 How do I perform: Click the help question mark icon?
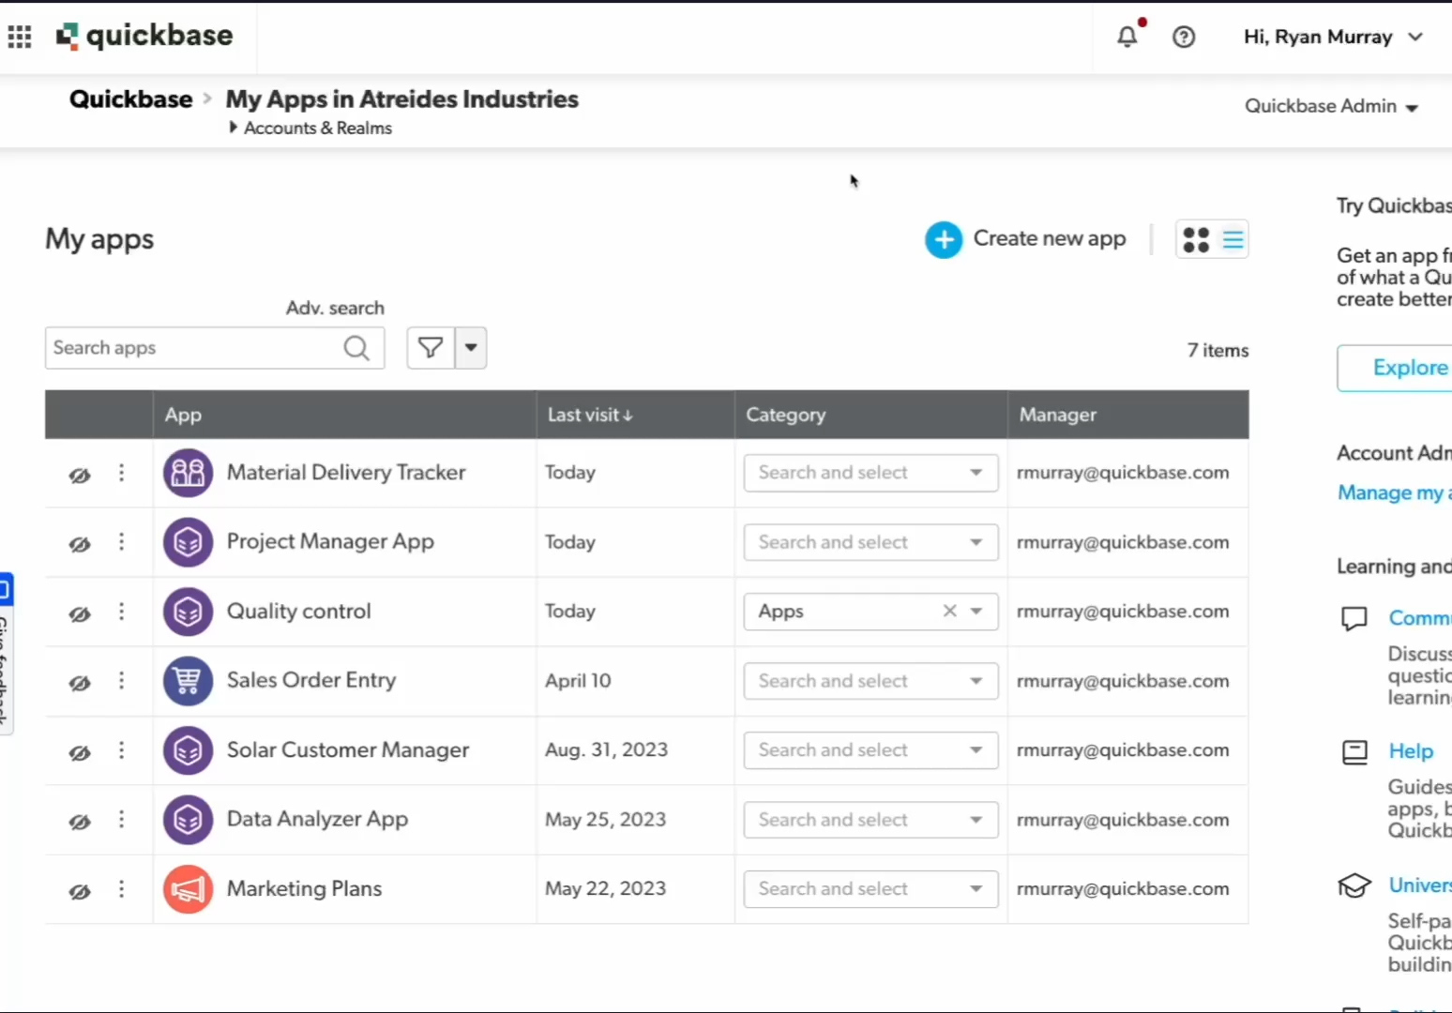pos(1184,37)
